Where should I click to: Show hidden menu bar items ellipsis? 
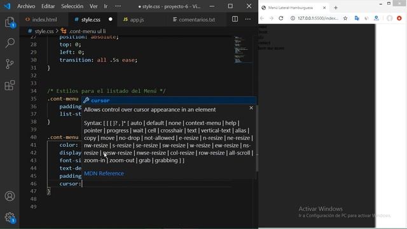pos(118,6)
